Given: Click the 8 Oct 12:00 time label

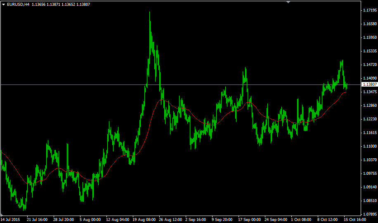Looking at the screenshot, I should (327, 220).
